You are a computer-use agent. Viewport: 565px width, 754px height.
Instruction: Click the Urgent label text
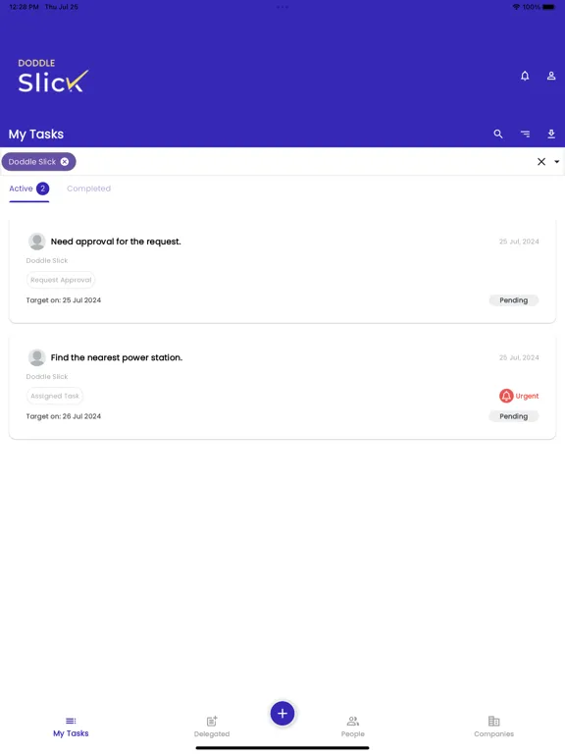tap(527, 396)
